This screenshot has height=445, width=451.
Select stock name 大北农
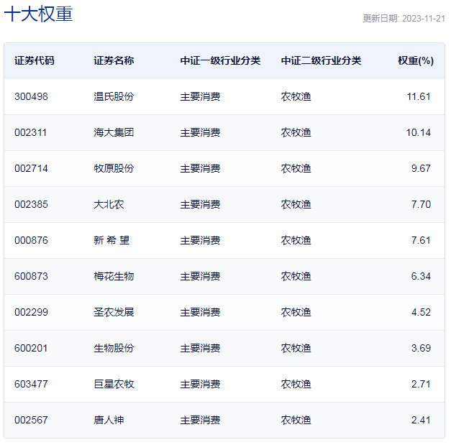click(109, 204)
